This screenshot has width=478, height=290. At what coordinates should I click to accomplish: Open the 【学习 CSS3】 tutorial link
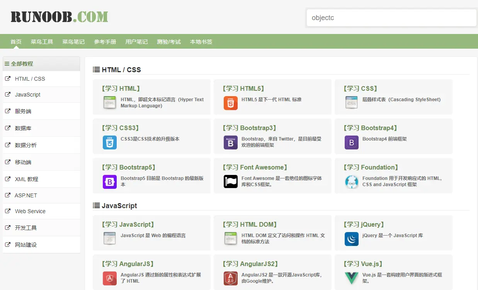[x=120, y=128]
